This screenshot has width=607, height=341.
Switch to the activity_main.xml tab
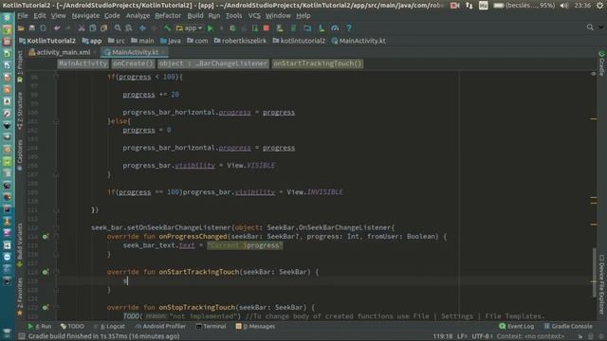point(64,52)
